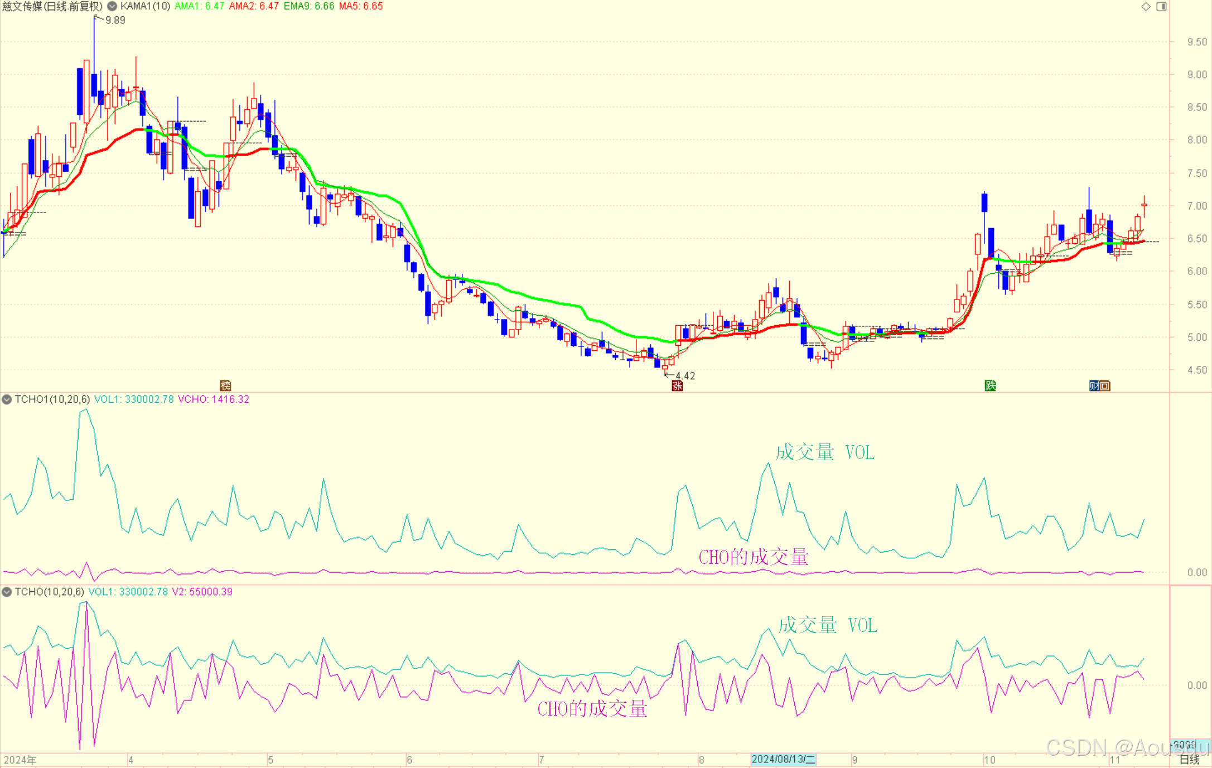Click the blue 财 finance marker
This screenshot has width=1212, height=768.
pos(1094,385)
